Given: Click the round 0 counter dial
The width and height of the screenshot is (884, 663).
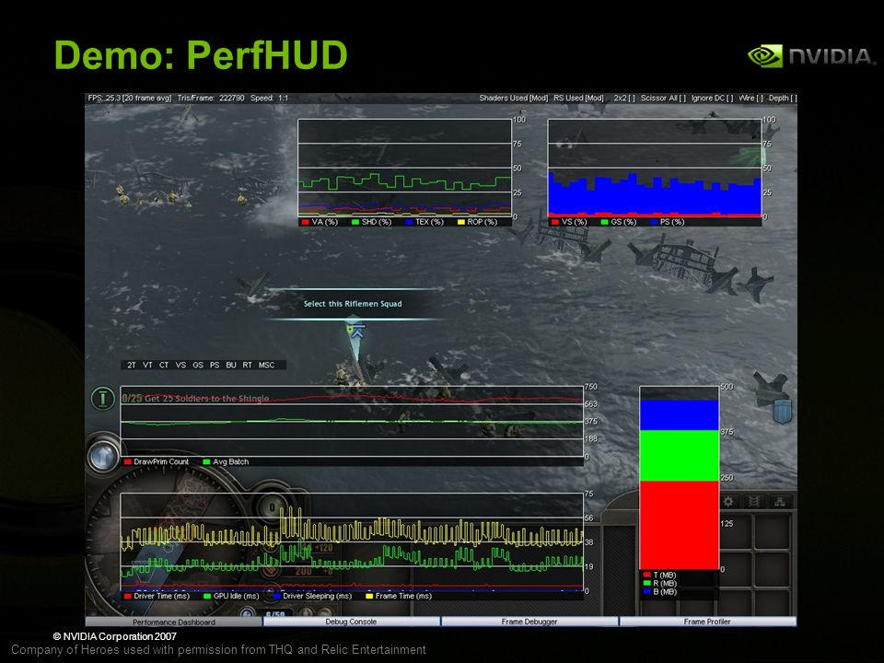Looking at the screenshot, I should pos(272,507).
